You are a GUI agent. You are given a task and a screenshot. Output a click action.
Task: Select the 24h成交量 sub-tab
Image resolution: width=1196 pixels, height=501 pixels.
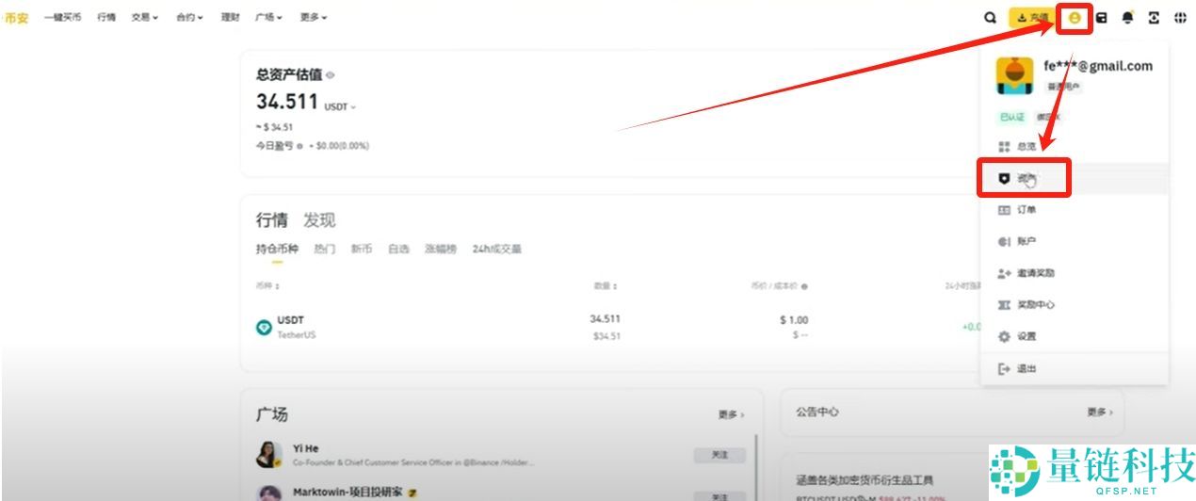(497, 250)
